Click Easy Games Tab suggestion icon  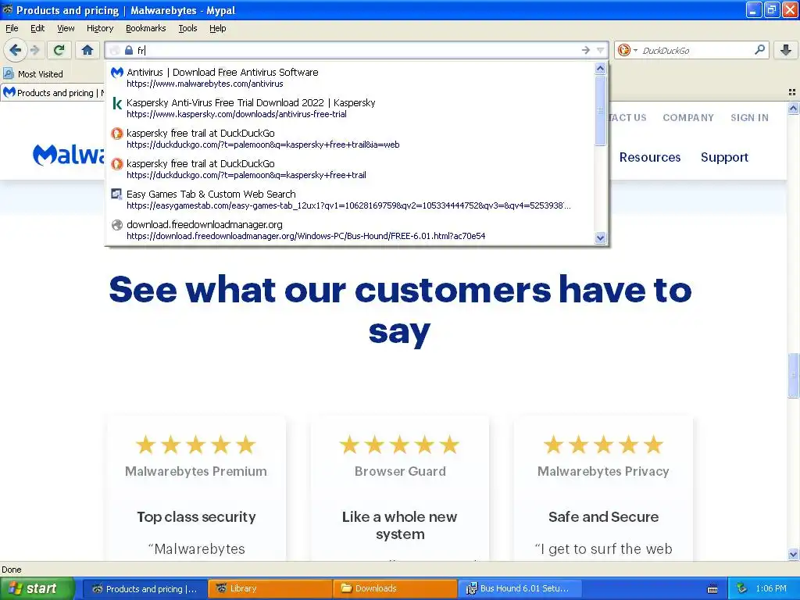click(117, 194)
